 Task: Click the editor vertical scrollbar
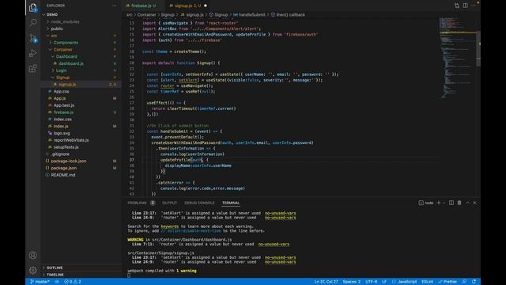[x=478, y=48]
